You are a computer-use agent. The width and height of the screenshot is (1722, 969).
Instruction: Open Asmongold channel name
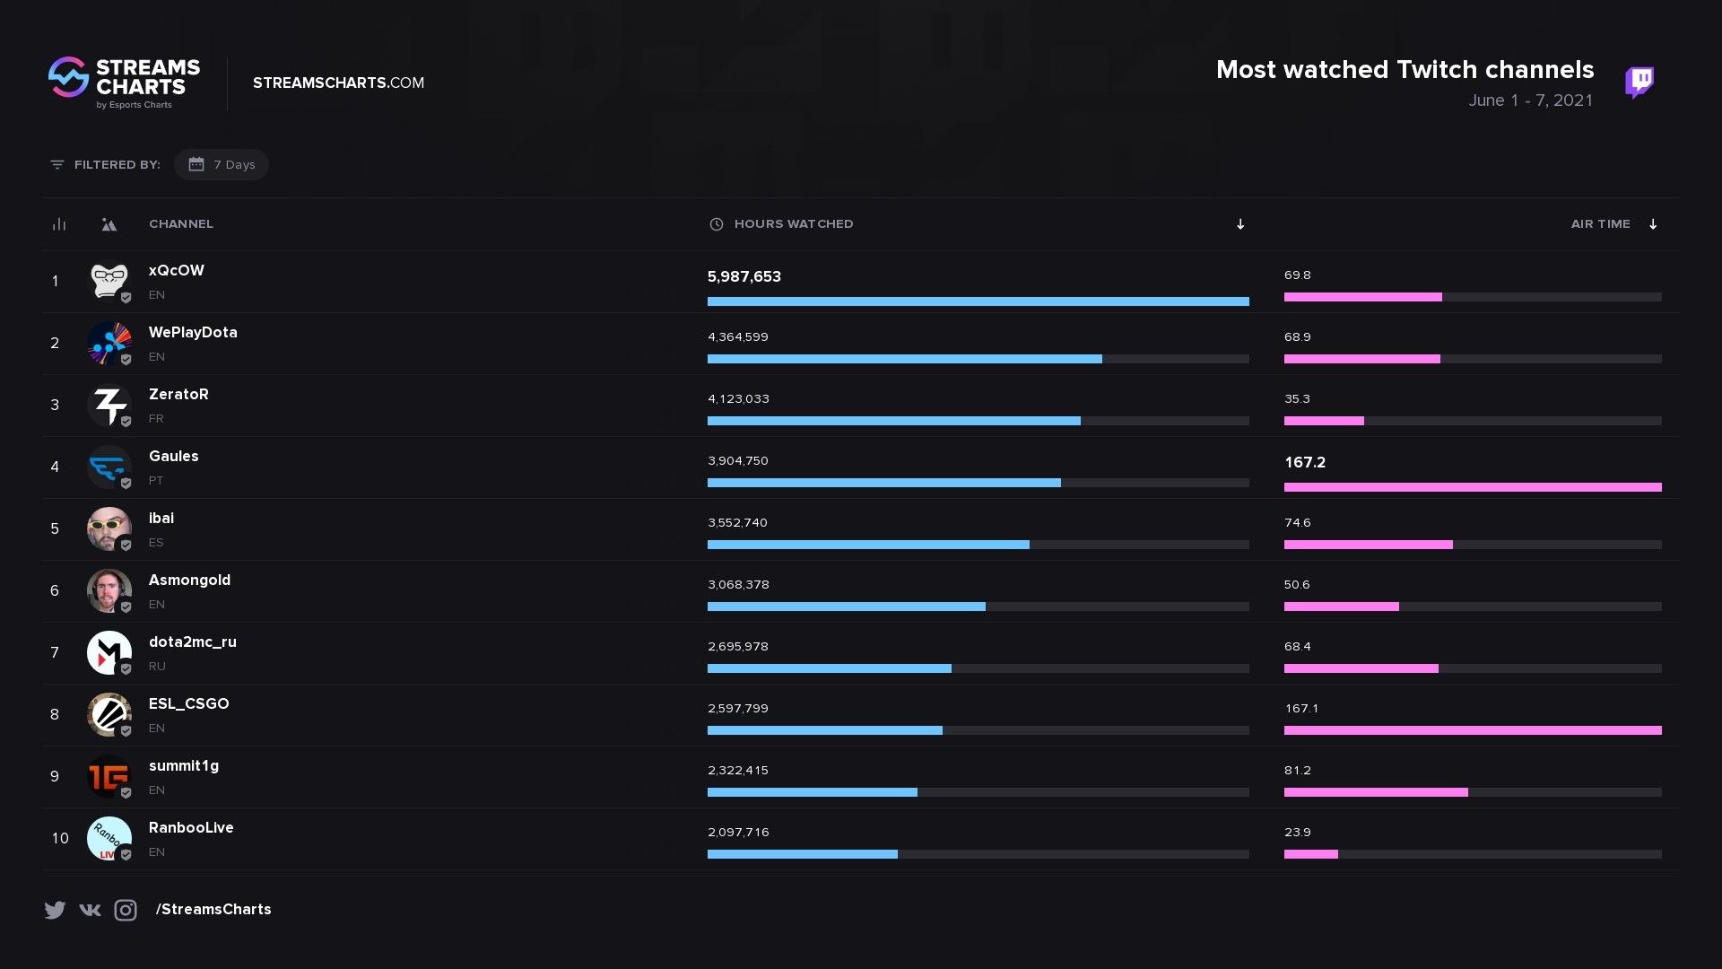click(189, 580)
